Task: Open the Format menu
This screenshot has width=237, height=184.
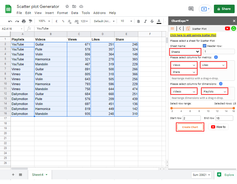Action: [63, 13]
